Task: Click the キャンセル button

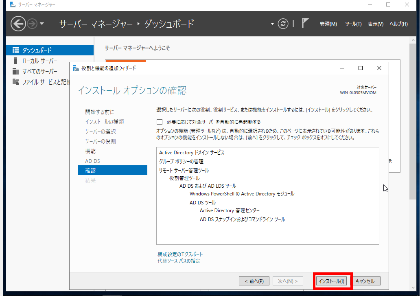Action: pyautogui.click(x=365, y=281)
